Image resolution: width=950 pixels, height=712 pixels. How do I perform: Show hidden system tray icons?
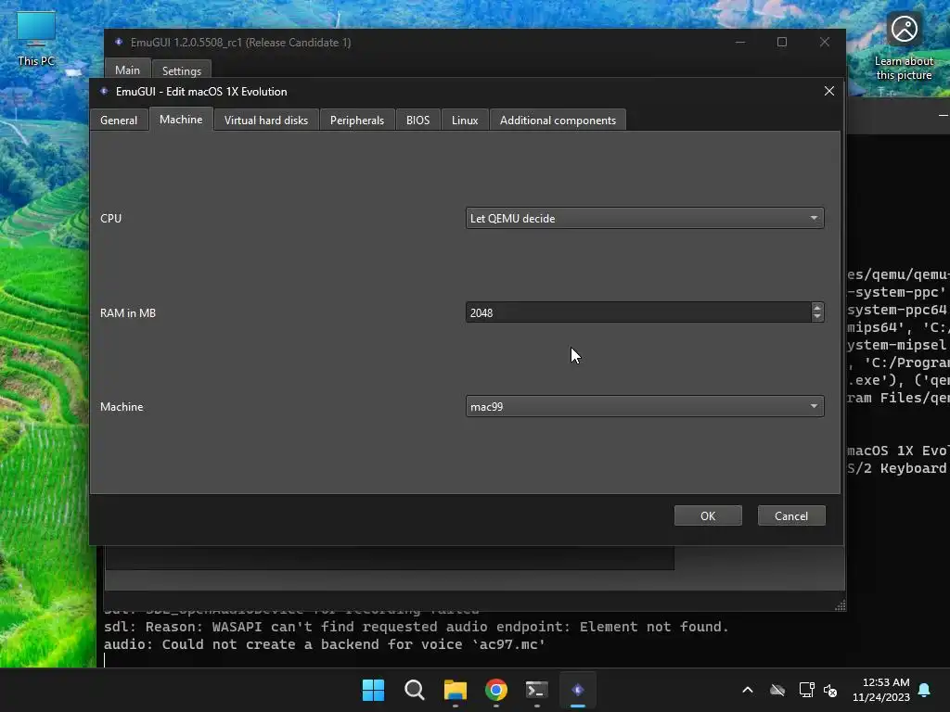click(748, 690)
